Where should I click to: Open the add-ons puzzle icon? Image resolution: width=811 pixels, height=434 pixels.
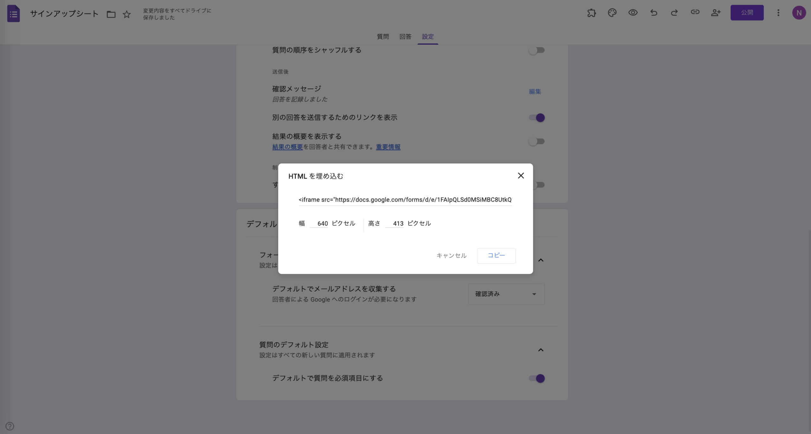(x=592, y=13)
